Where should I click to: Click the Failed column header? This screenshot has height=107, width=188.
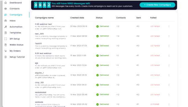click(153, 18)
